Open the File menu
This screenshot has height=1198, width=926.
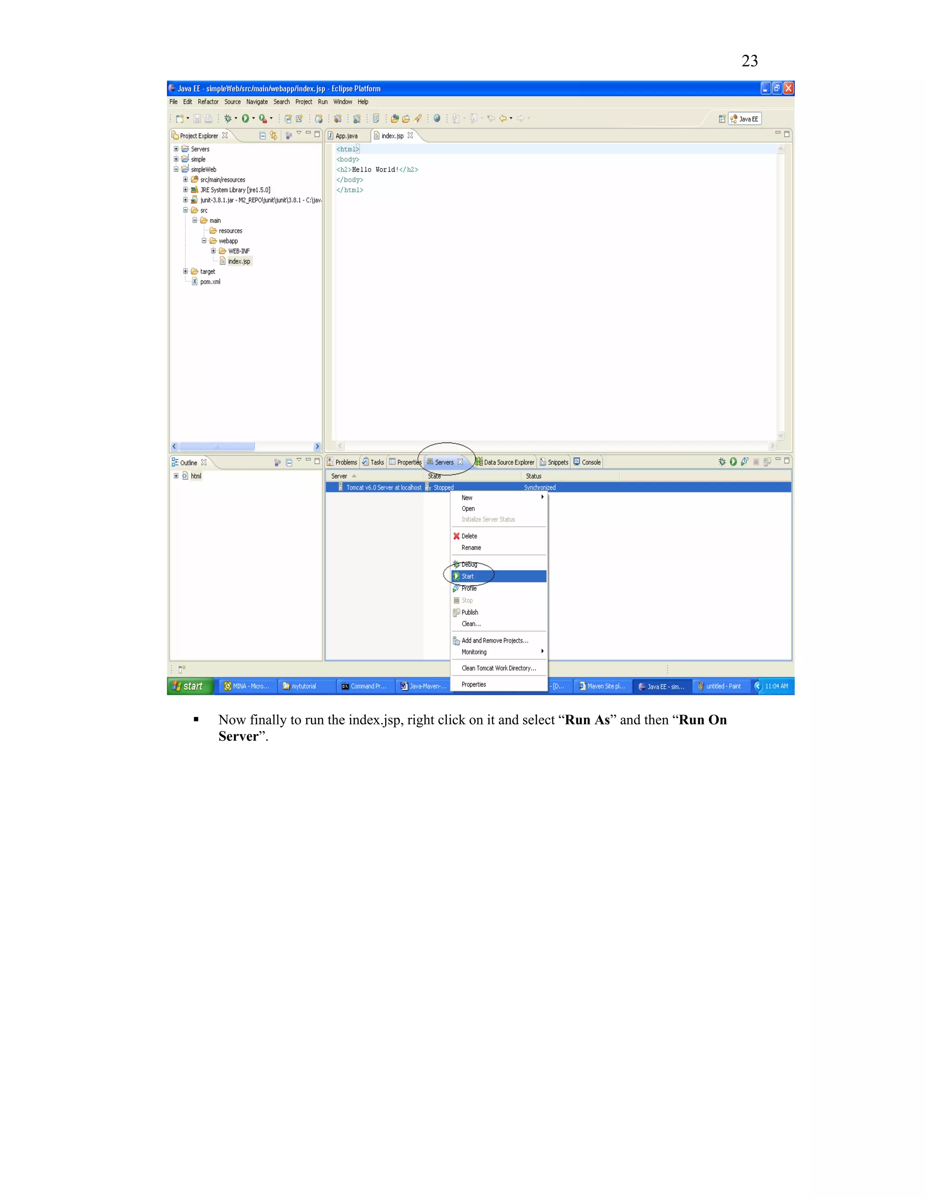tap(173, 102)
